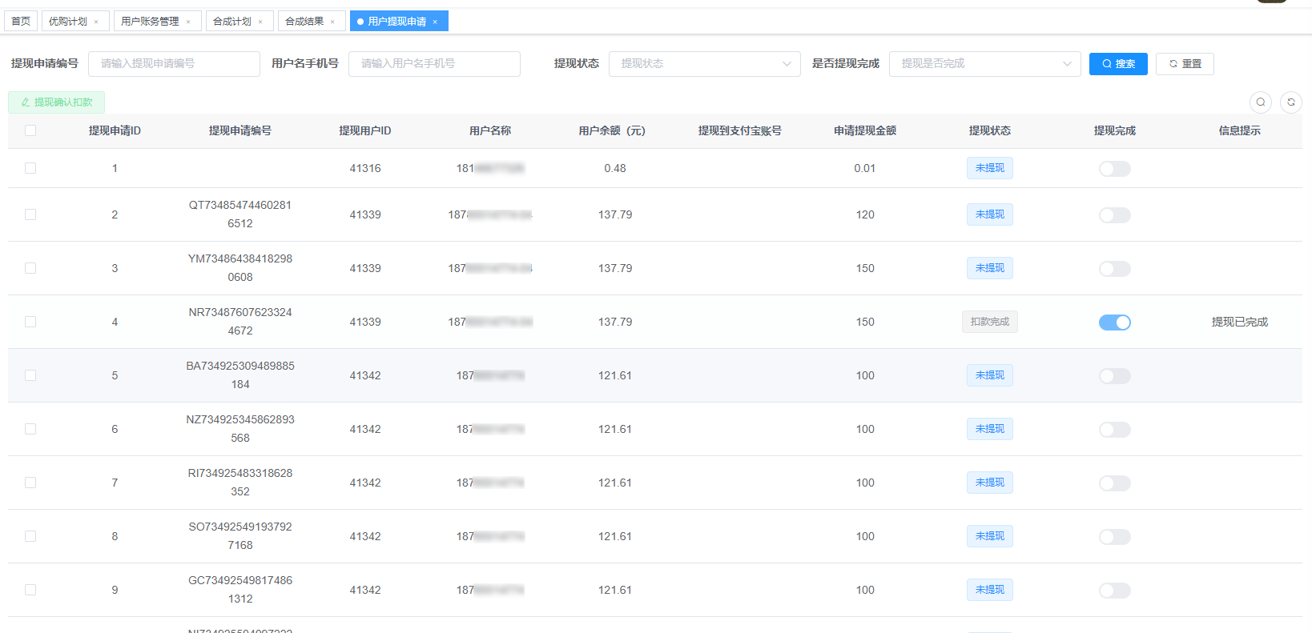Click the balance value 0.48
Screen dimensions: 1312x633
[615, 168]
